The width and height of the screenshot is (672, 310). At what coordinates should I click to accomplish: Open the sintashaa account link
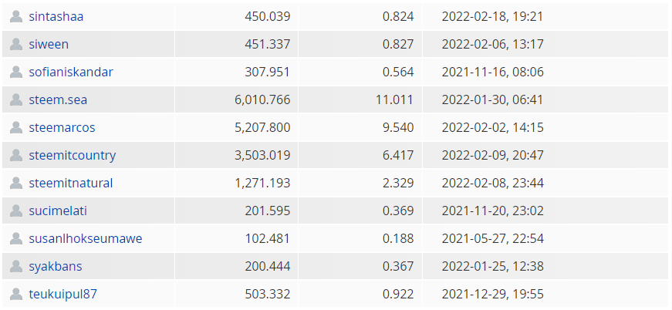pos(56,17)
